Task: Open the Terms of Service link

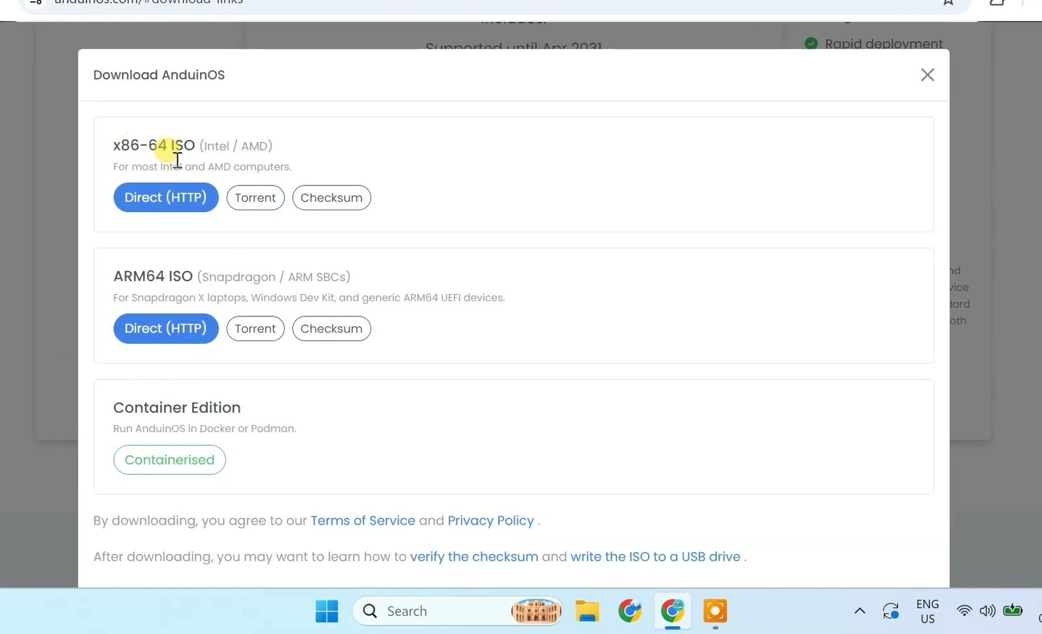Action: coord(363,521)
